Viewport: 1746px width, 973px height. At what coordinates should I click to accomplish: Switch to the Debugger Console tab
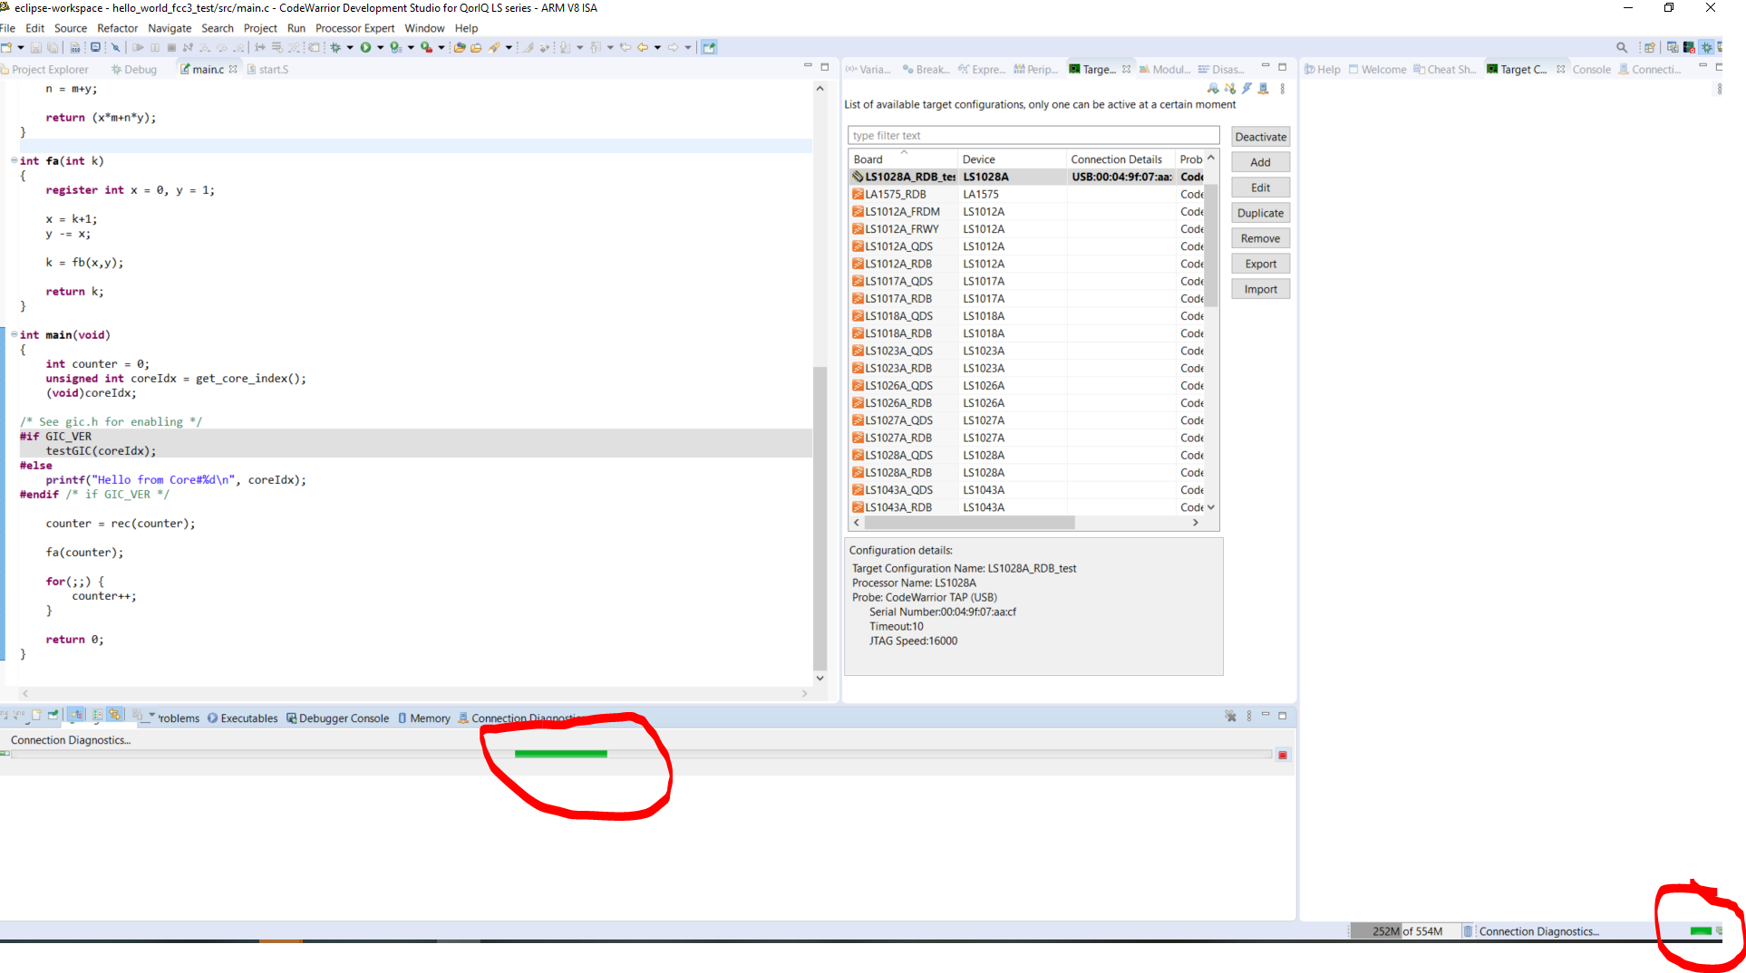point(343,718)
